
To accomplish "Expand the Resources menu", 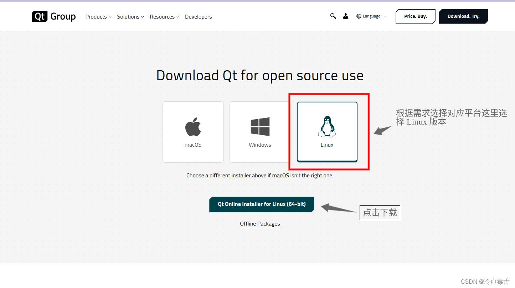I will (164, 17).
